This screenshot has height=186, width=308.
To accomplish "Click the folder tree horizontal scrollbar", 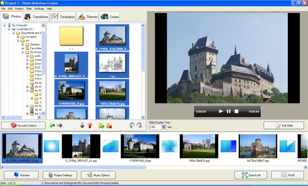I will [x=14, y=117].
